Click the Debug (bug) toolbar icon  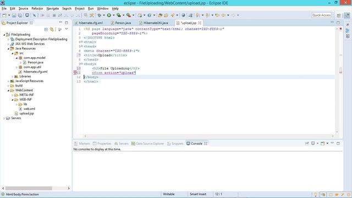coord(99,15)
